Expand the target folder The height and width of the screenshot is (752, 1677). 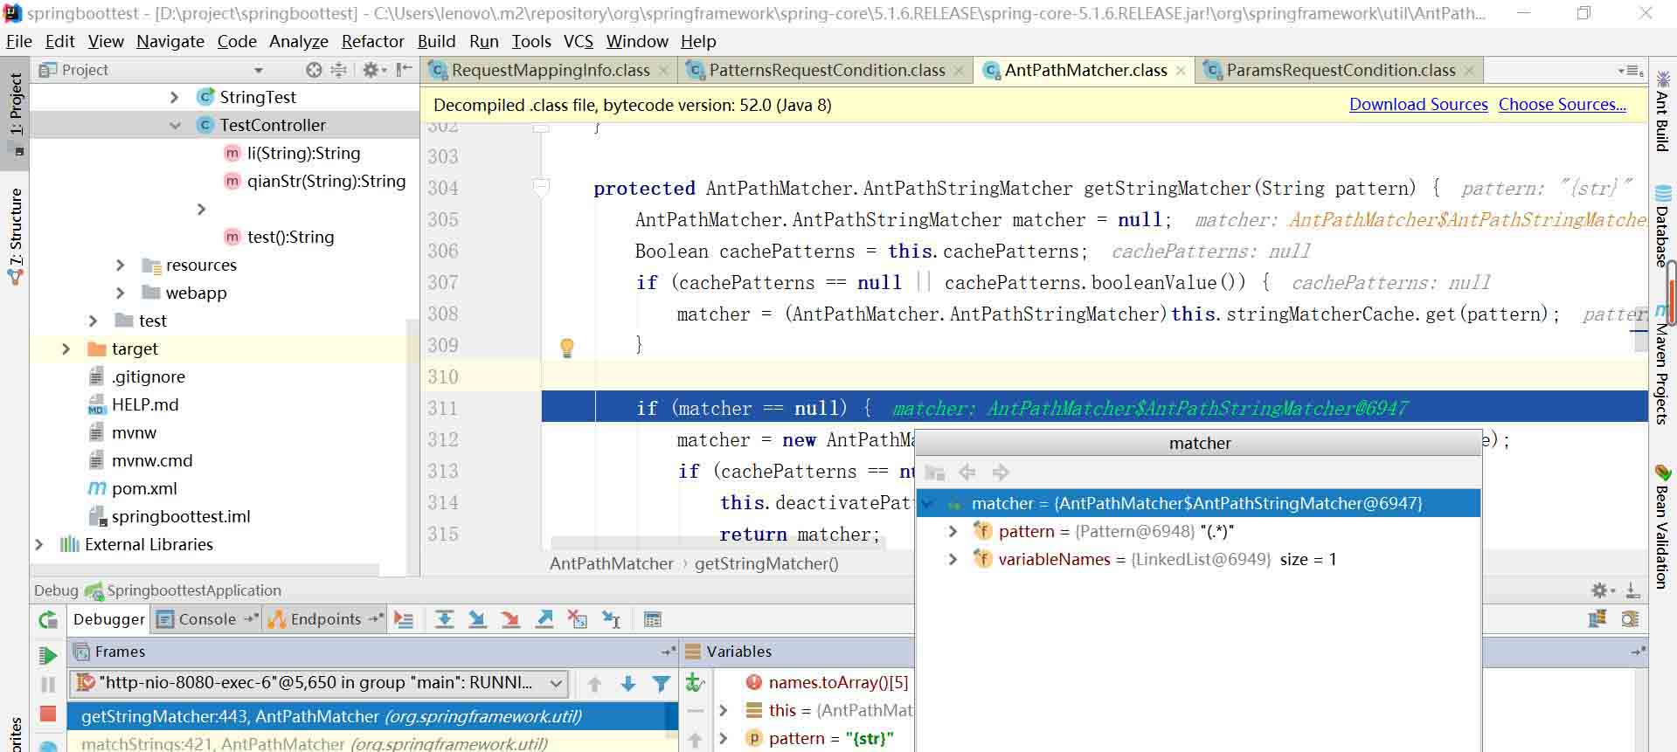(x=66, y=348)
